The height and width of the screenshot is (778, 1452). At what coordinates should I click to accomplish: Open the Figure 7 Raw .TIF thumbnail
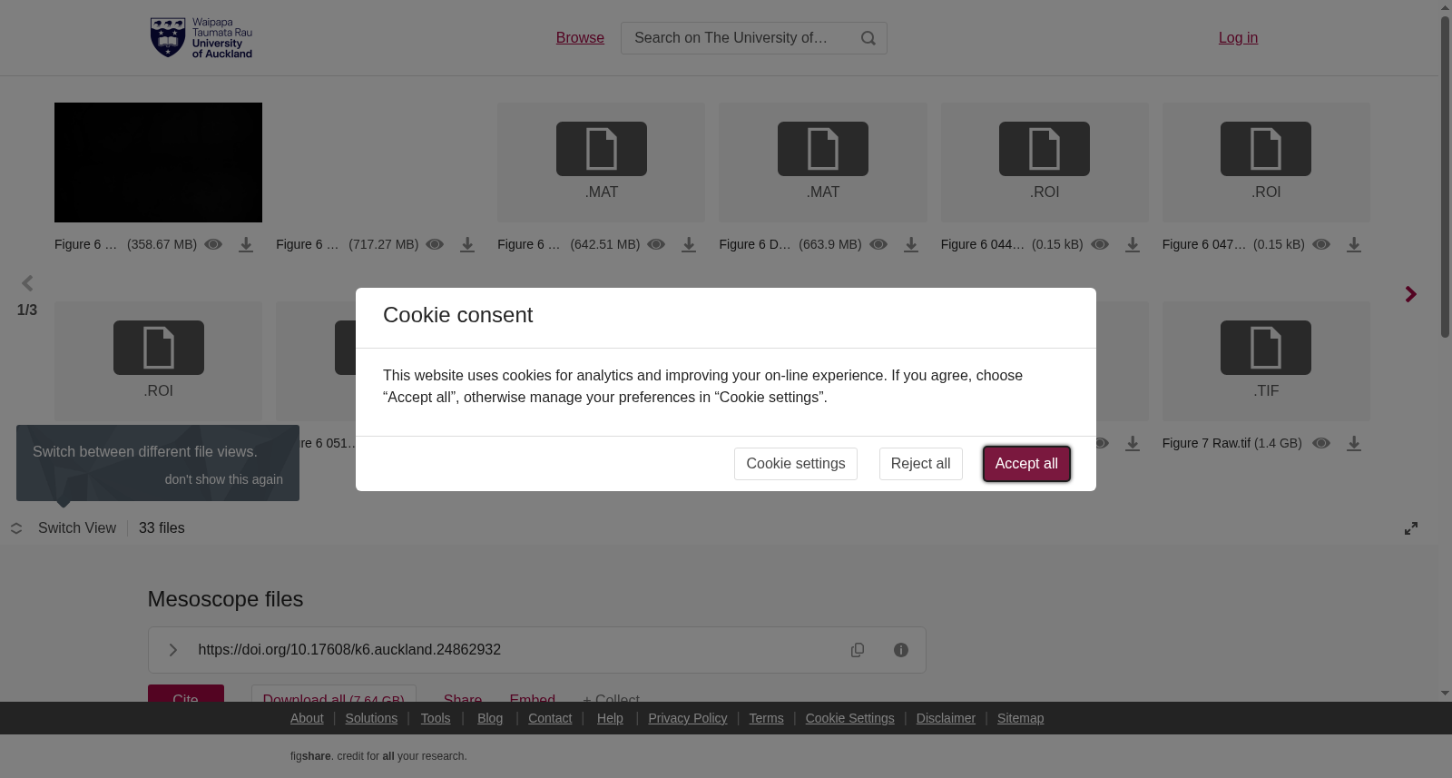[1266, 361]
